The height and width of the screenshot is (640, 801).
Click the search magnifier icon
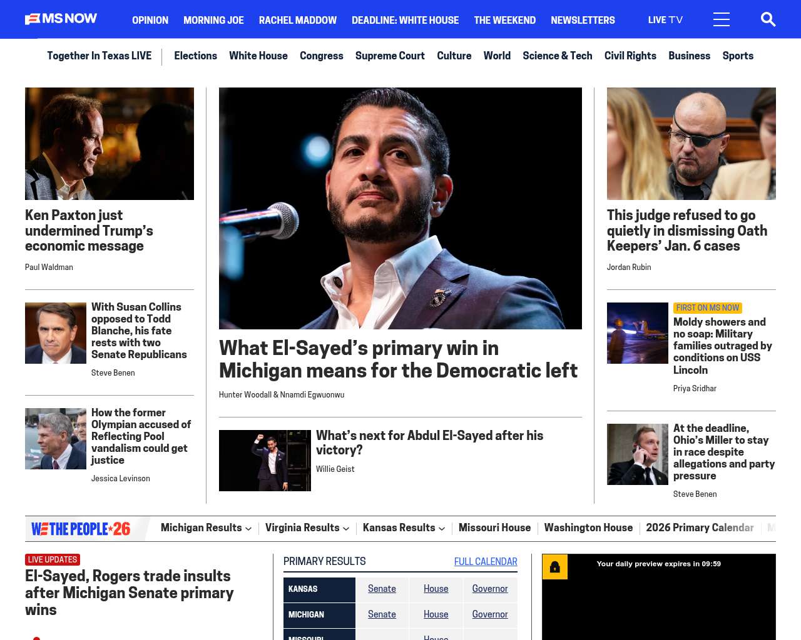point(768,19)
